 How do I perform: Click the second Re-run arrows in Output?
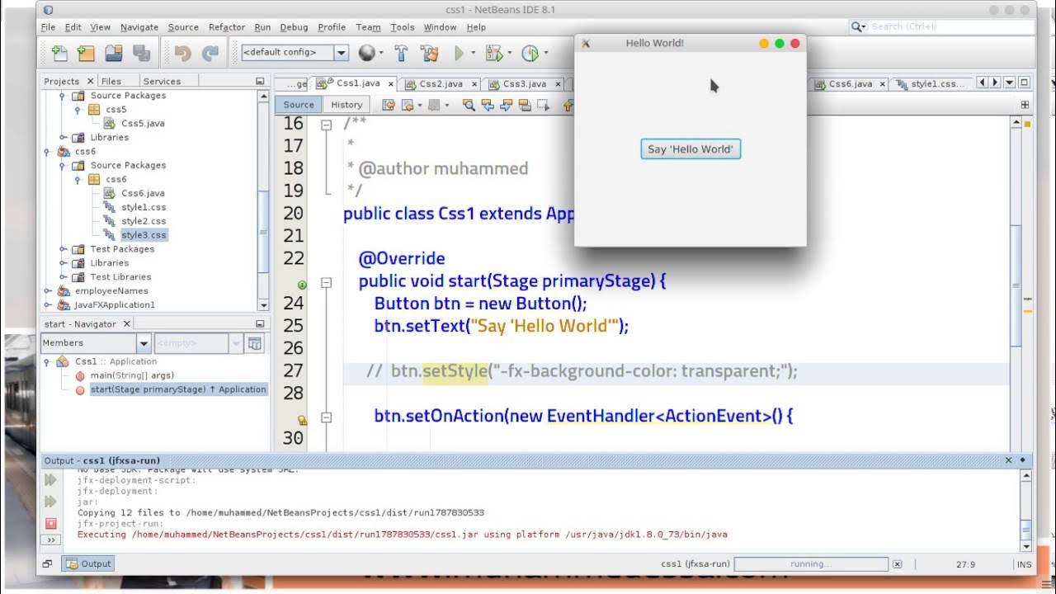click(x=50, y=501)
